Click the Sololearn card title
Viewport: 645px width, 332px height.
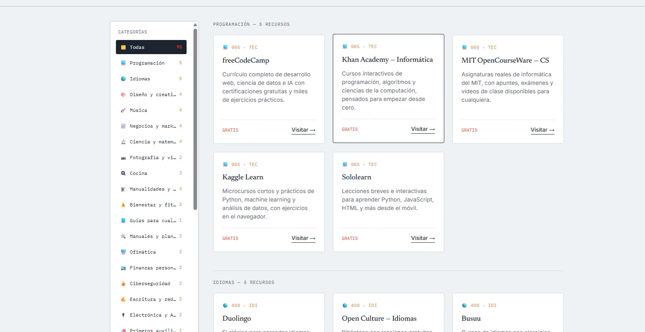356,177
